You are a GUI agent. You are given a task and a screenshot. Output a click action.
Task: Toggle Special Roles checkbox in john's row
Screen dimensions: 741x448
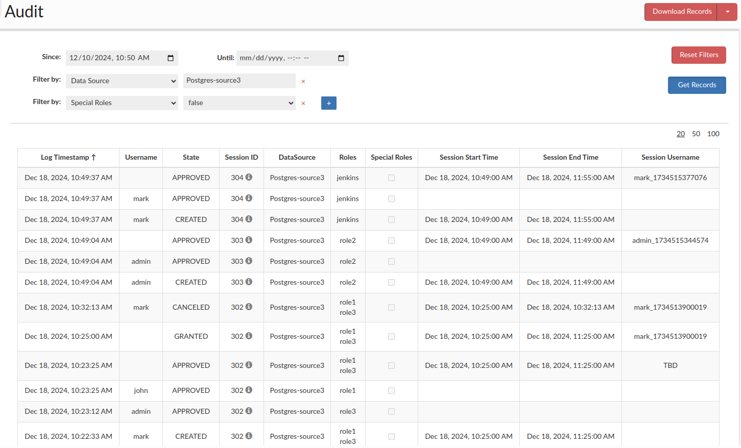(x=391, y=391)
